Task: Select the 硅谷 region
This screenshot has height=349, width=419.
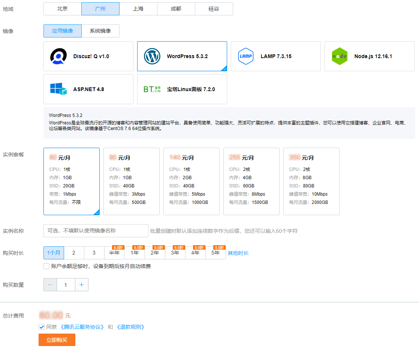Action: point(214,9)
